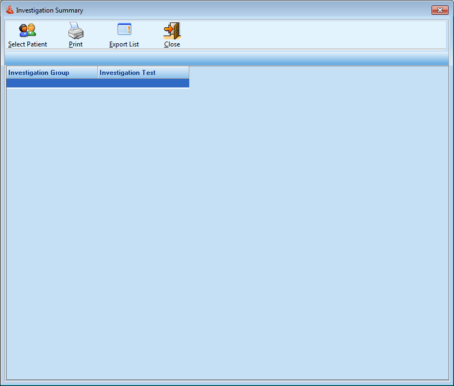Click divider between Investigation Group and Test headers
Screen dimensions: 454x386
pyautogui.click(x=97, y=73)
